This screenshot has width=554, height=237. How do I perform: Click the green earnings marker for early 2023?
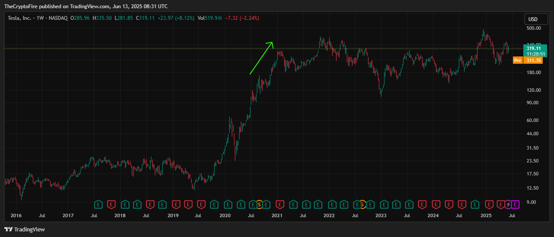[384, 204]
